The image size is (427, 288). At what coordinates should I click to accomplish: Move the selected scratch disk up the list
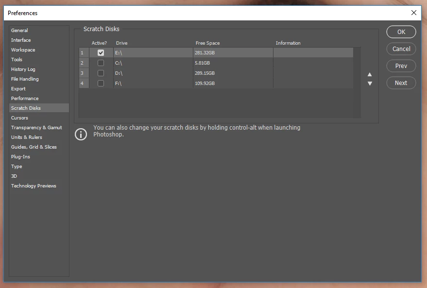point(370,74)
